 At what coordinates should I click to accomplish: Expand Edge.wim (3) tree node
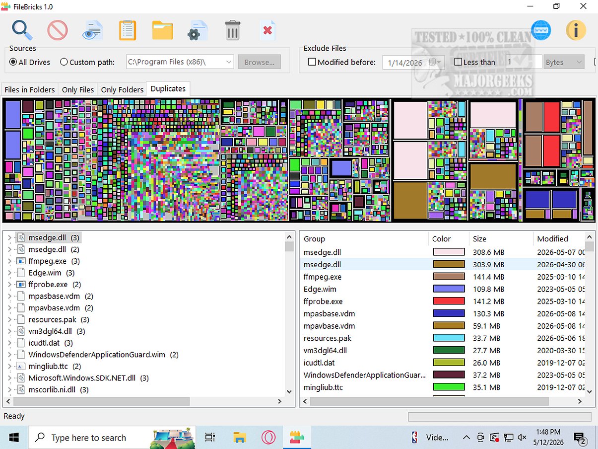(x=10, y=273)
